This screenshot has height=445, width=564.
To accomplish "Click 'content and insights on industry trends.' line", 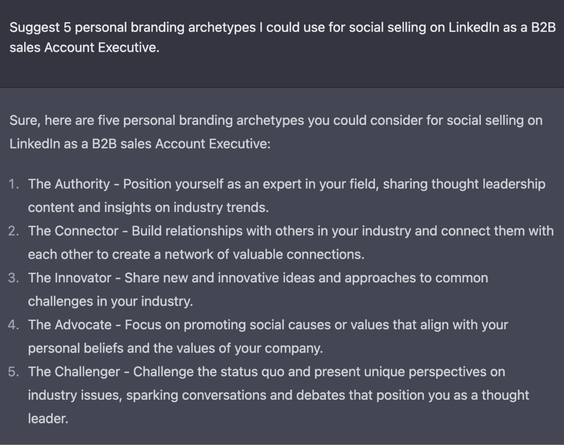I will (148, 207).
